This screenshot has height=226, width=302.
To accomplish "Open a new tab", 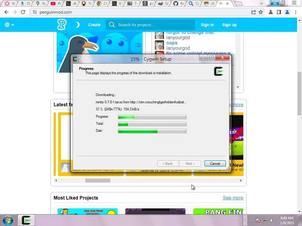I will 238,4.
